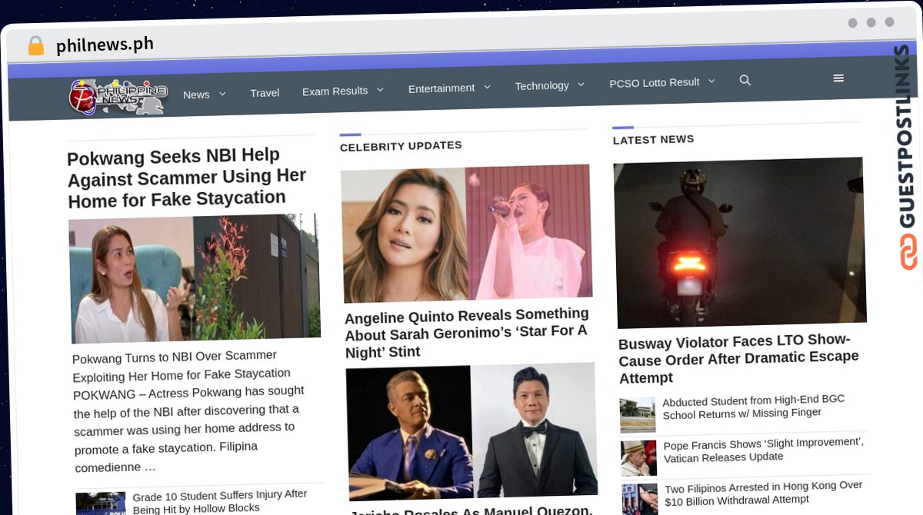Click the Abducted Student article thumbnail
The image size is (923, 515).
638,415
